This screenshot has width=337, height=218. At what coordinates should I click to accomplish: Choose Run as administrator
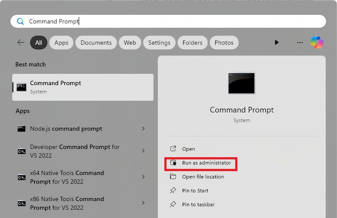(x=206, y=163)
